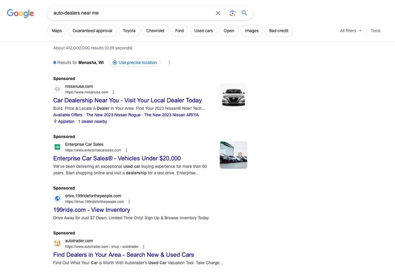Click the Nissan car thumbnail image
The width and height of the screenshot is (395, 277).
tap(234, 97)
